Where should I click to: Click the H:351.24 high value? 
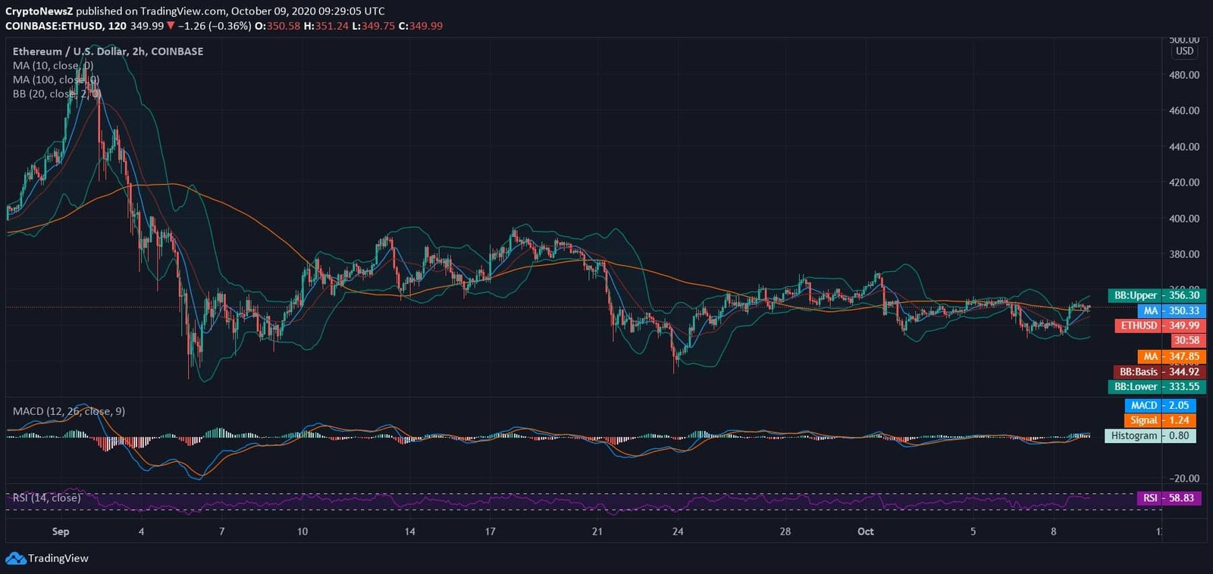pyautogui.click(x=326, y=26)
